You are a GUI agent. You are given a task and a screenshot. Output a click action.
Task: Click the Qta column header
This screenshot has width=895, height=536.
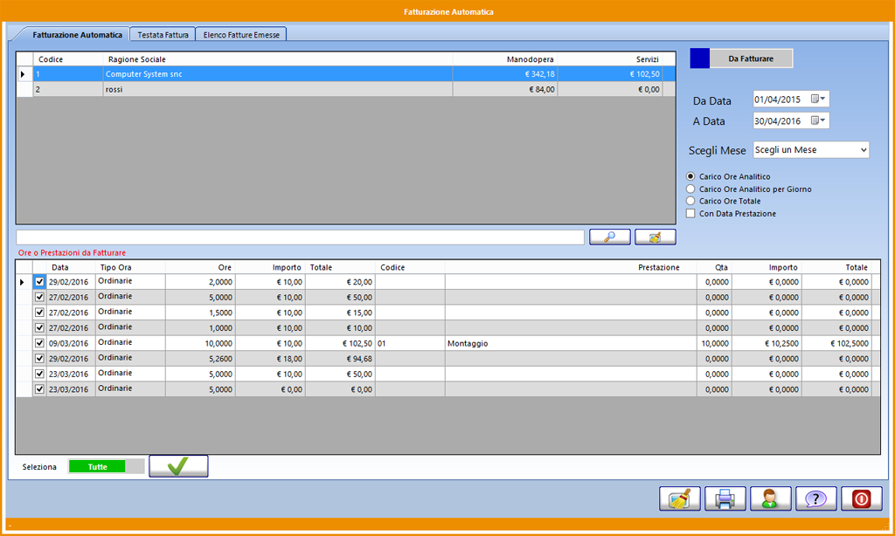[715, 267]
